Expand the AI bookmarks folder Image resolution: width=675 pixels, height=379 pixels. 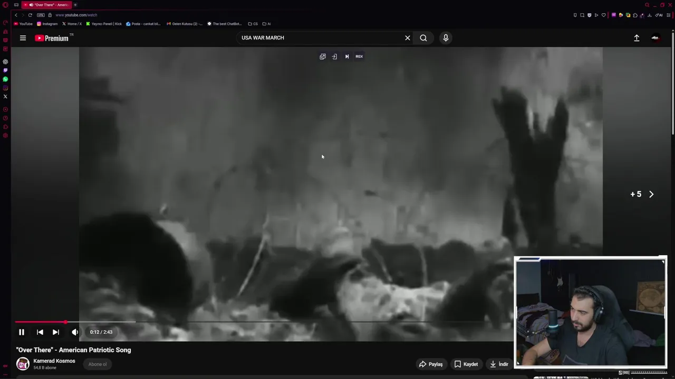point(267,24)
